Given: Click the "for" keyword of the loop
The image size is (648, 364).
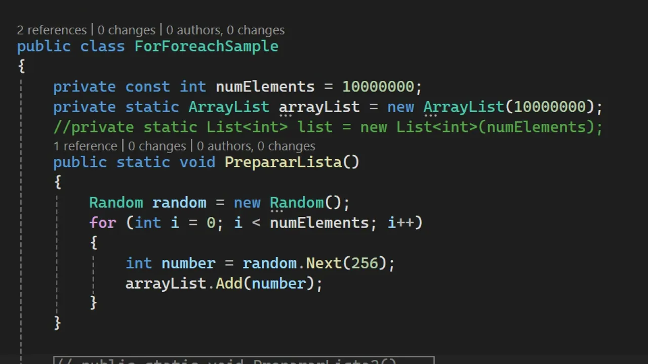Looking at the screenshot, I should pos(103,223).
